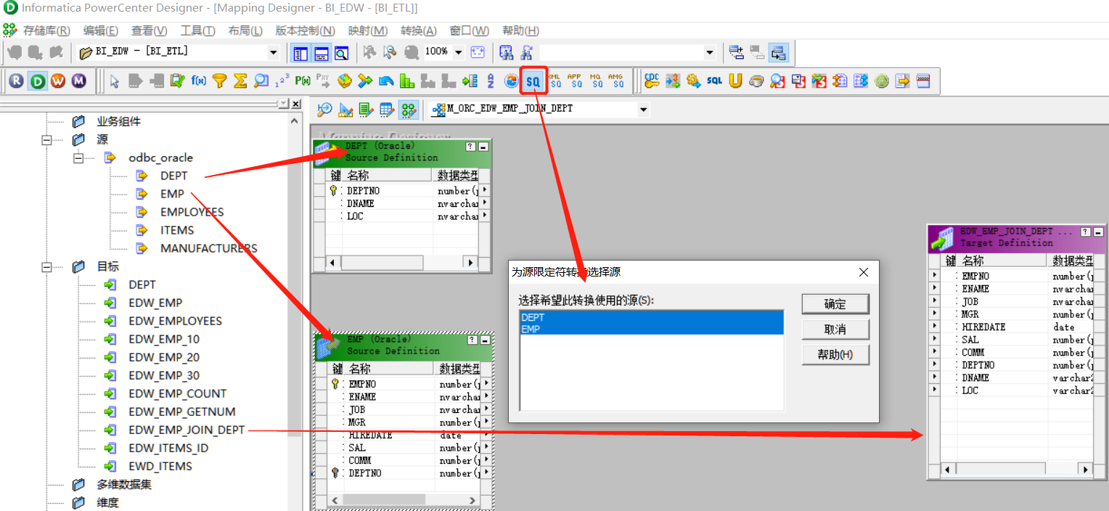This screenshot has height=511, width=1109.
Task: Launch the Workflow Monitor M icon
Action: [x=78, y=81]
